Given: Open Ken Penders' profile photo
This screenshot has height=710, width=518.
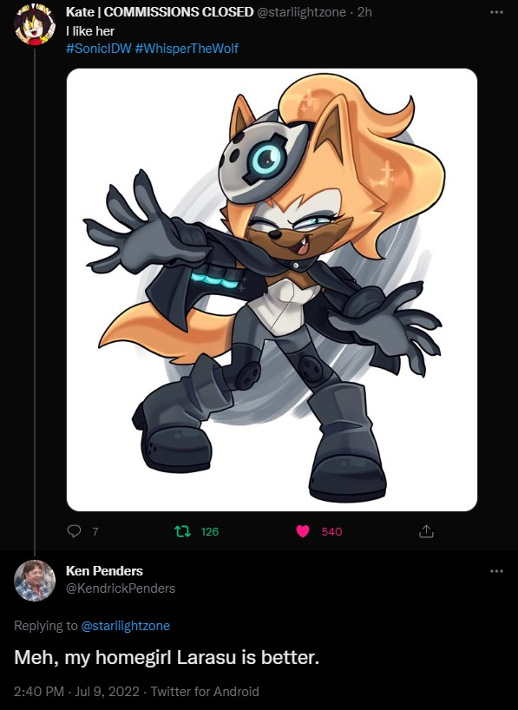Looking at the screenshot, I should coord(35,581).
